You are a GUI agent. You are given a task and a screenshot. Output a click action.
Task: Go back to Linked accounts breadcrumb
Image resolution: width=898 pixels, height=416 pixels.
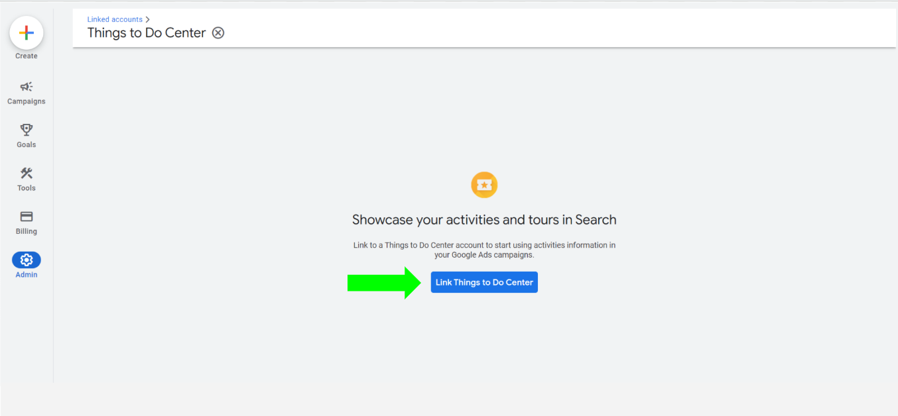pyautogui.click(x=115, y=19)
